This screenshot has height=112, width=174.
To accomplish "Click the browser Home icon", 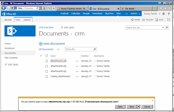I will pos(161,8).
